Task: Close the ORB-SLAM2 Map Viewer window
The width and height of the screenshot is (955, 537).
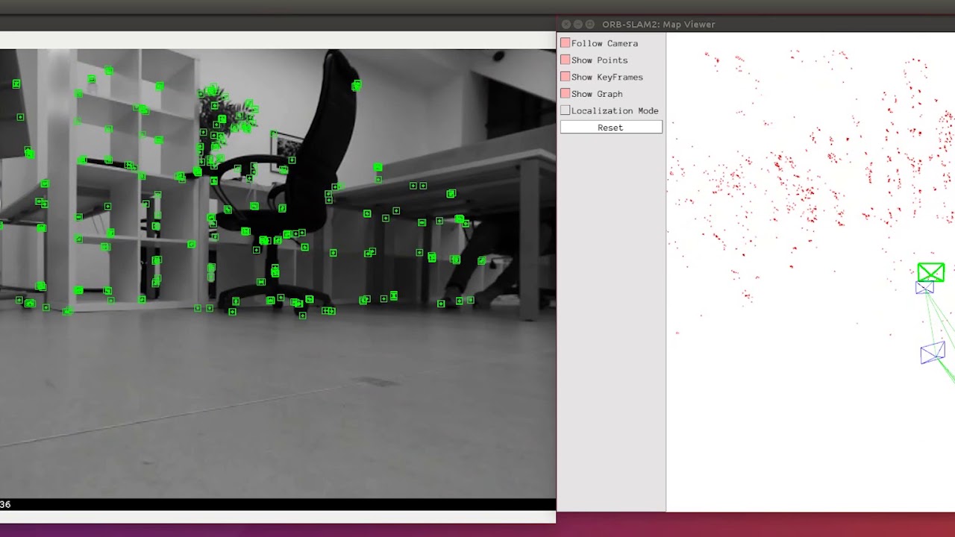Action: (x=566, y=25)
